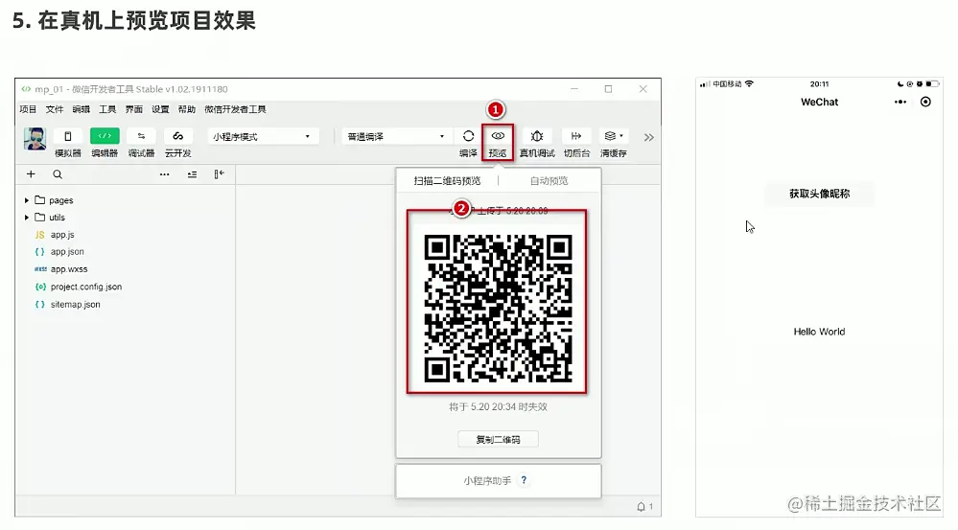Expand the utils folder arrow

pyautogui.click(x=26, y=218)
